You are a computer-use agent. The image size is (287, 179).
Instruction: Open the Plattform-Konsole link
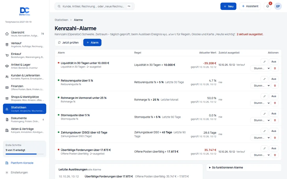(22, 163)
